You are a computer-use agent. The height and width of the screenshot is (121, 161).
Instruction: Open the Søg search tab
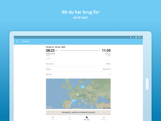(x=70, y=118)
